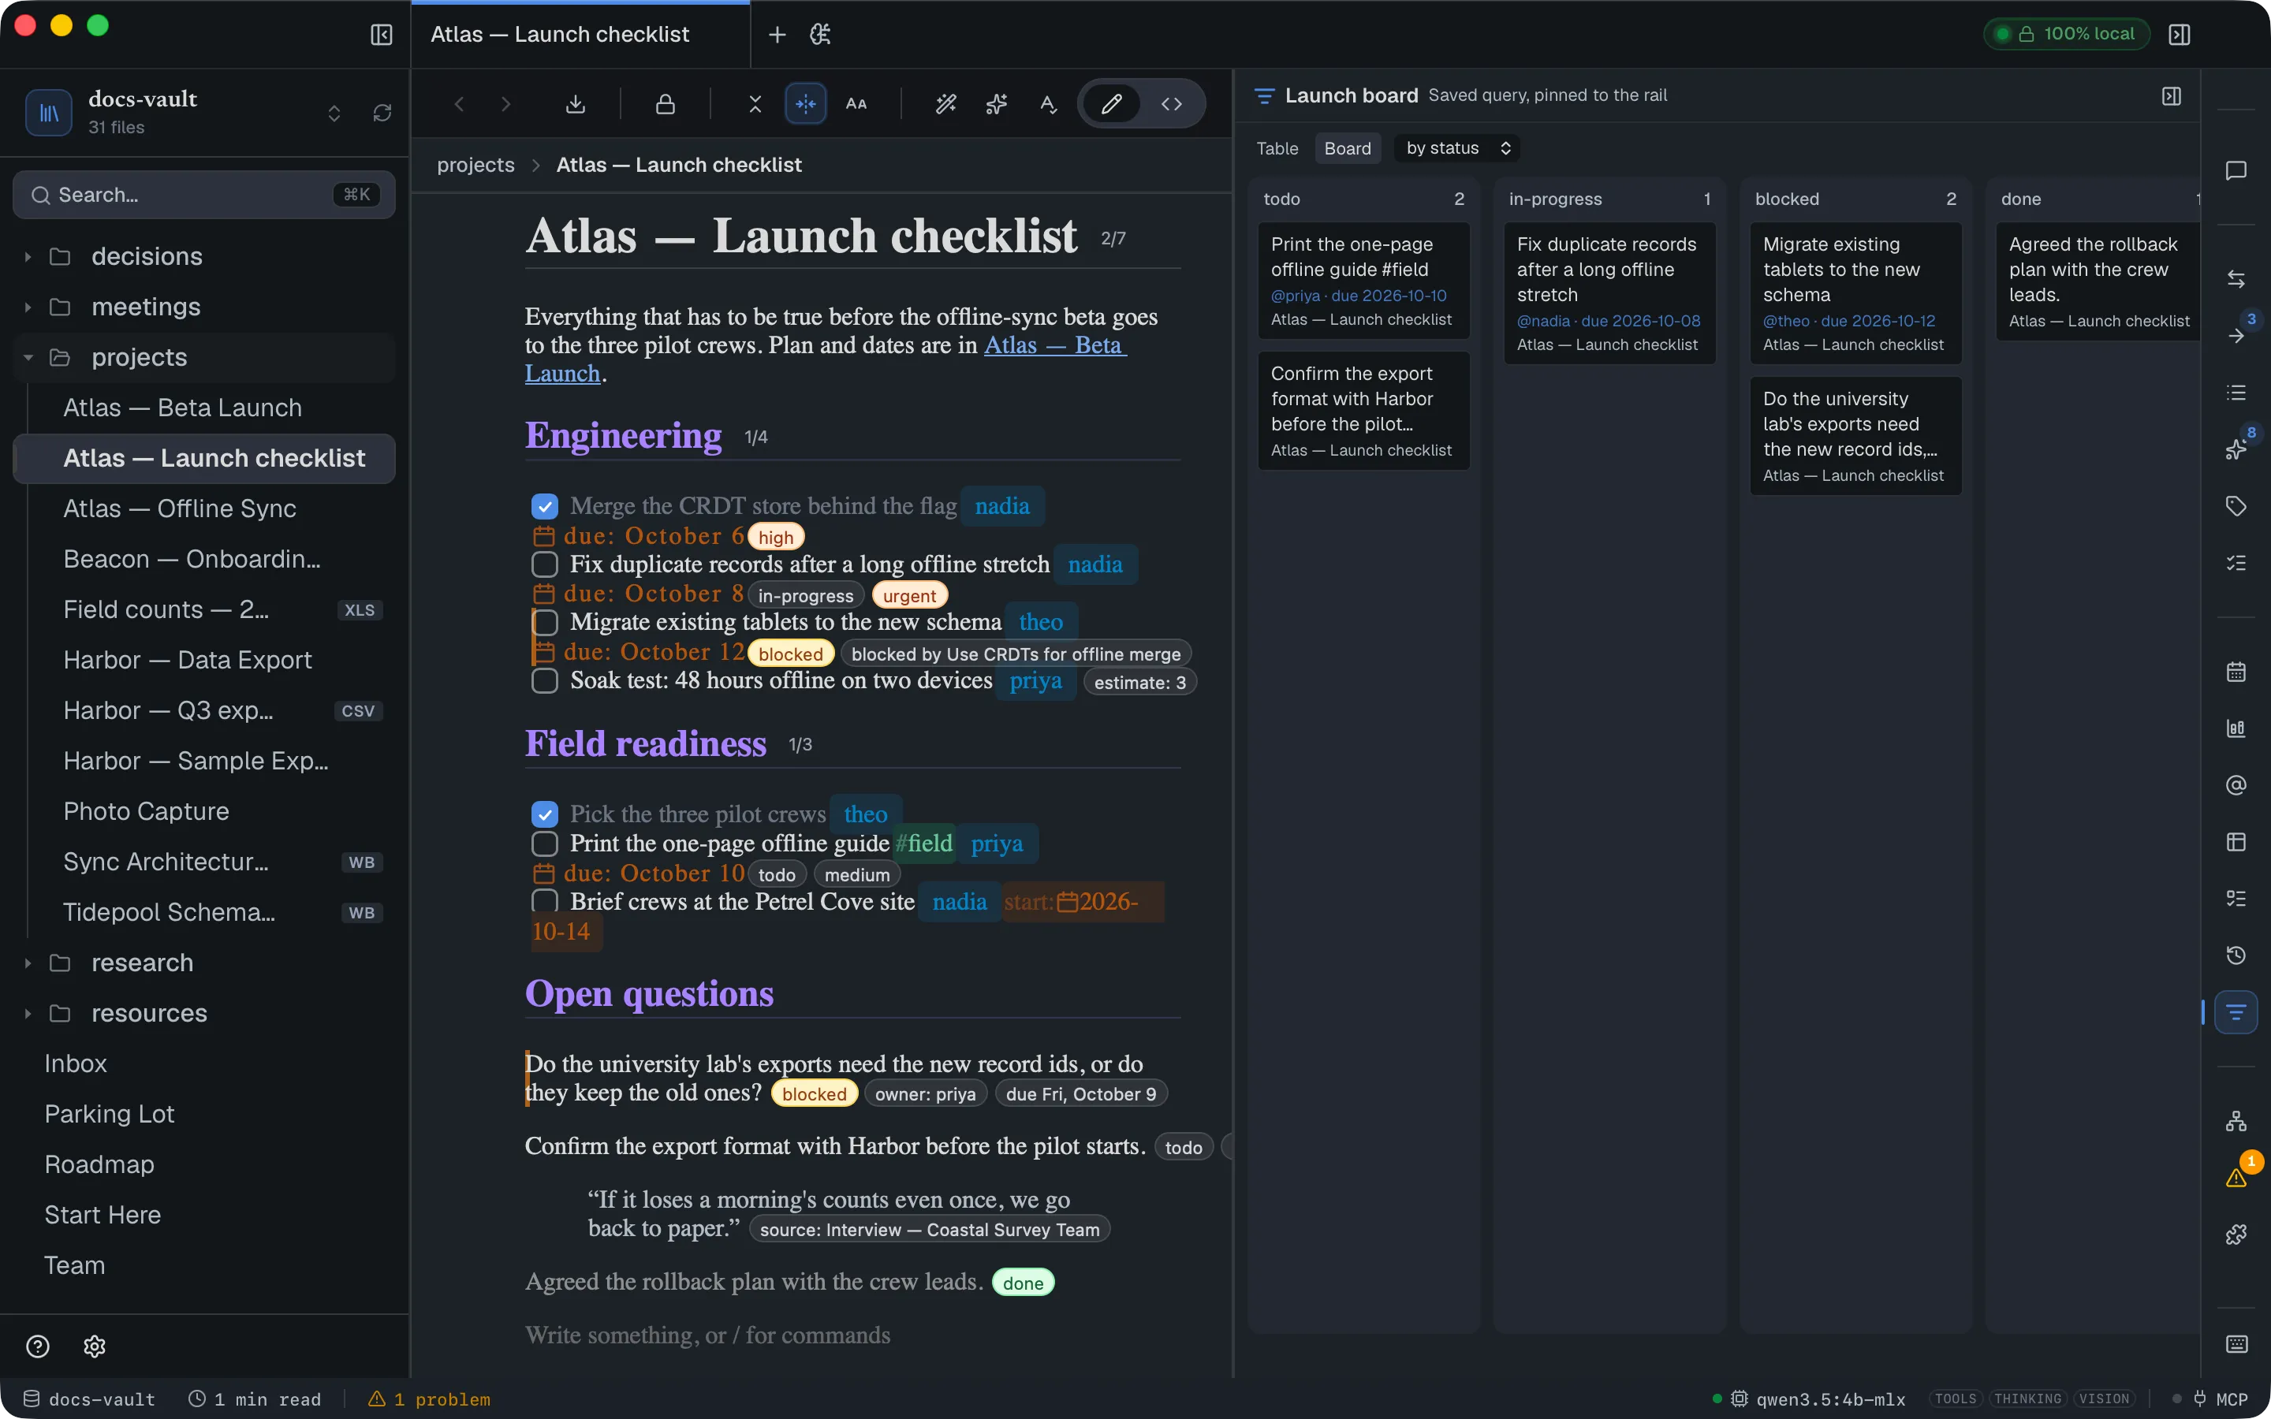Open the docs-vault switcher chevrons

coord(334,114)
